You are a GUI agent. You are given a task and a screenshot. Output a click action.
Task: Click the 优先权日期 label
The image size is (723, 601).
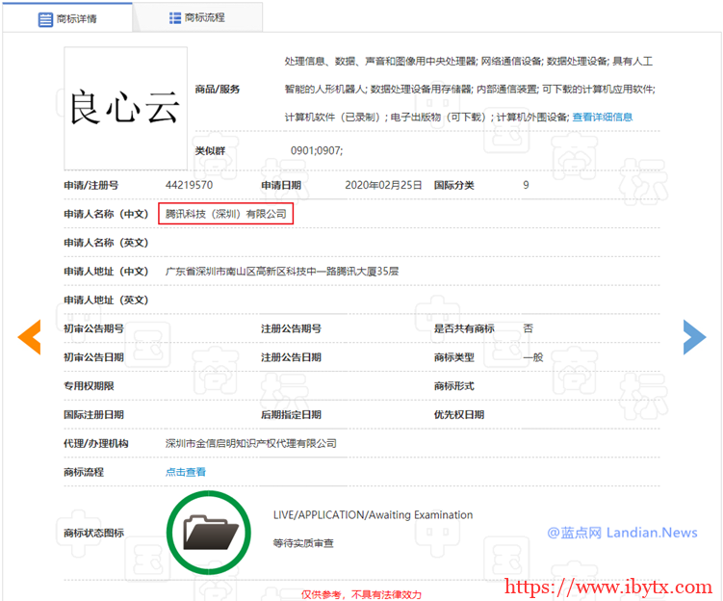[x=459, y=415]
